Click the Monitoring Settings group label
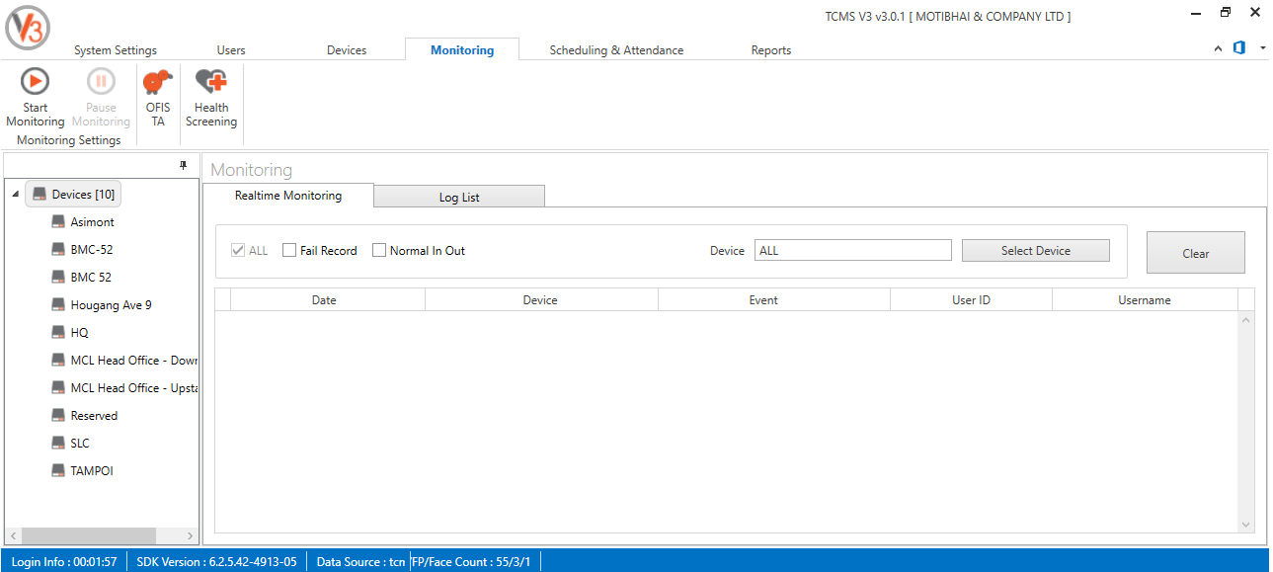 69,140
